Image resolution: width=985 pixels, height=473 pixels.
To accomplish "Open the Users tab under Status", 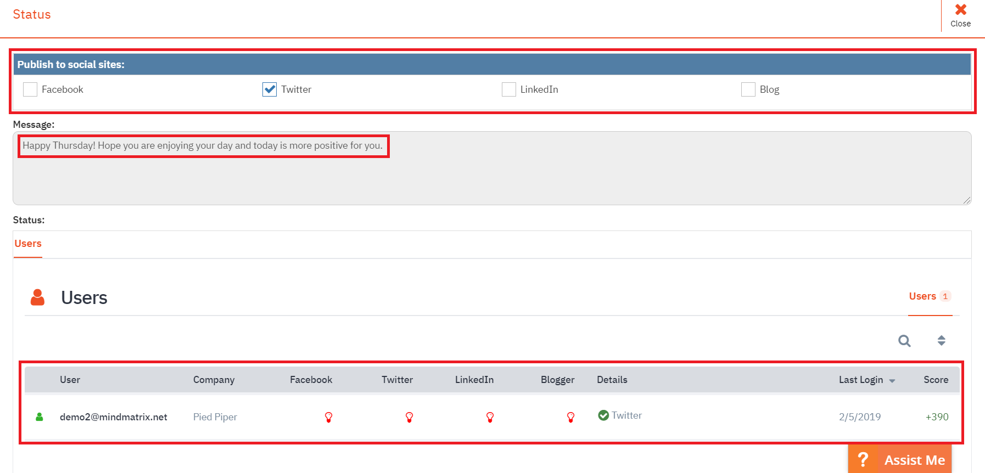I will pyautogui.click(x=28, y=244).
